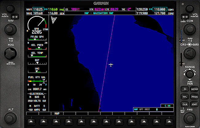Select the MAP page group indicator

click(x=57, y=113)
